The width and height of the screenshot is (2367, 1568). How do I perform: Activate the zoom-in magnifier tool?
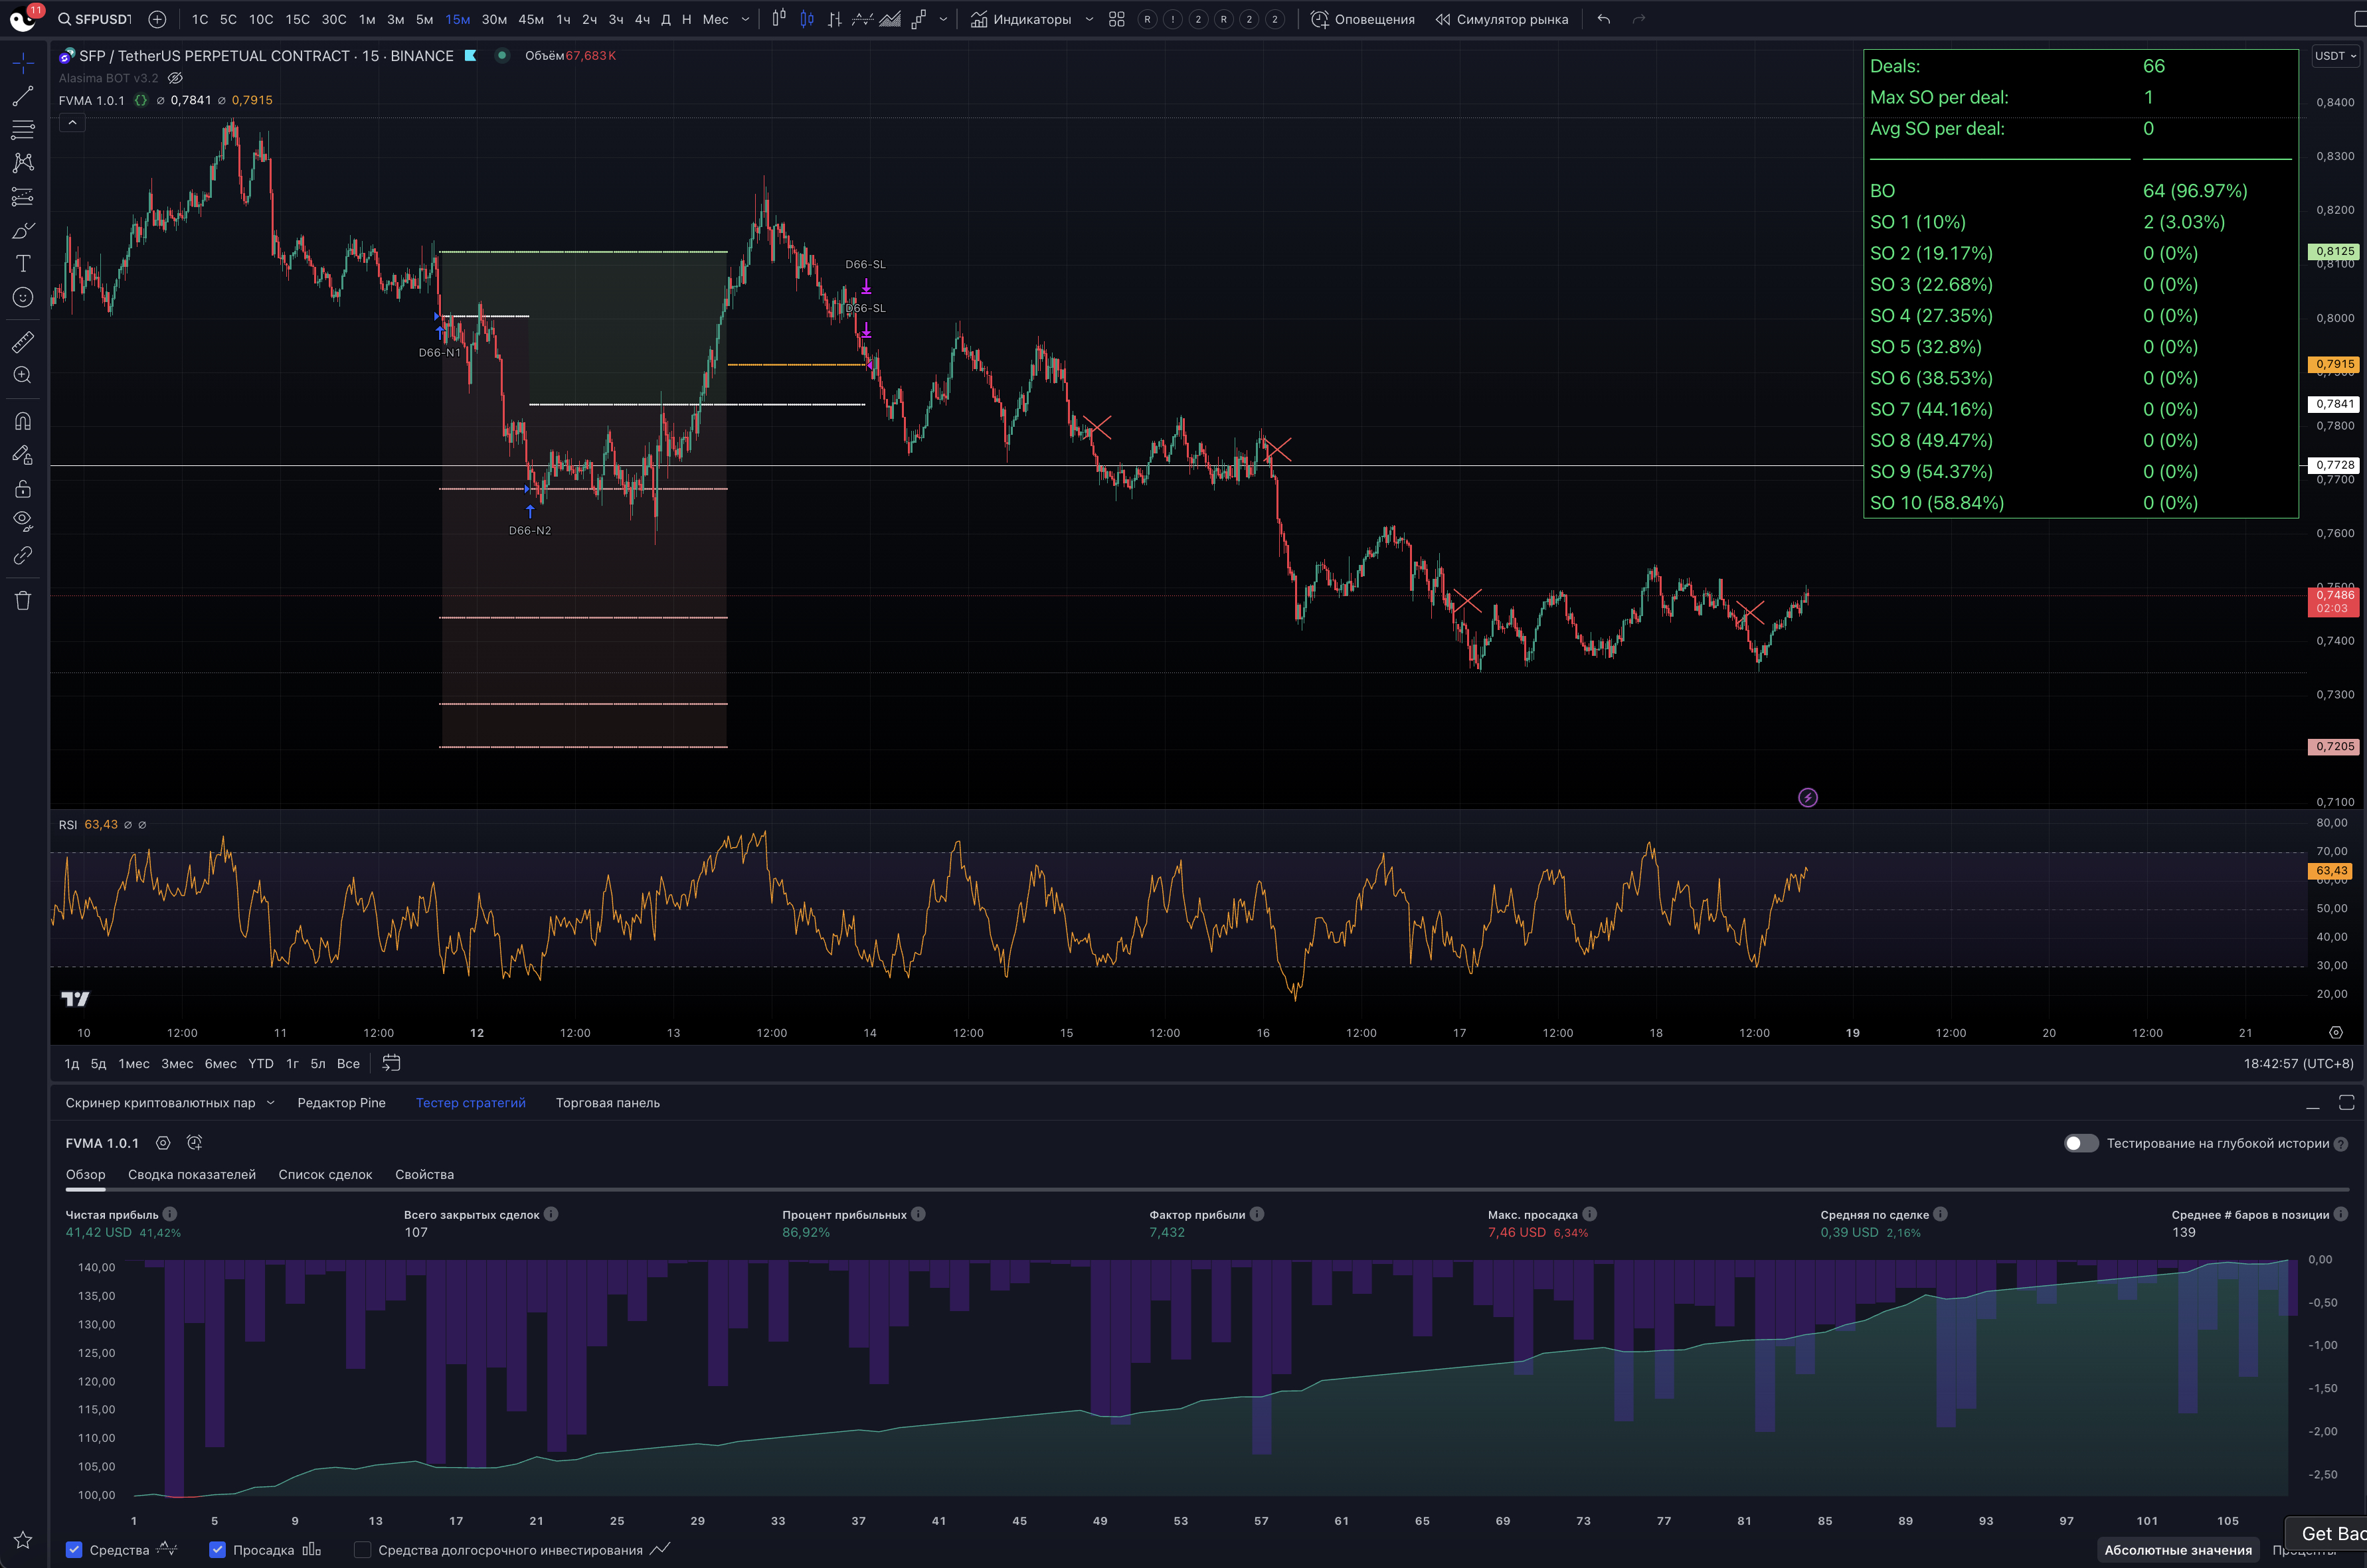22,375
